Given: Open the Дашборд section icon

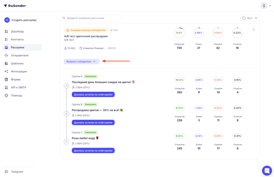Looking at the screenshot, I should click(6, 31).
